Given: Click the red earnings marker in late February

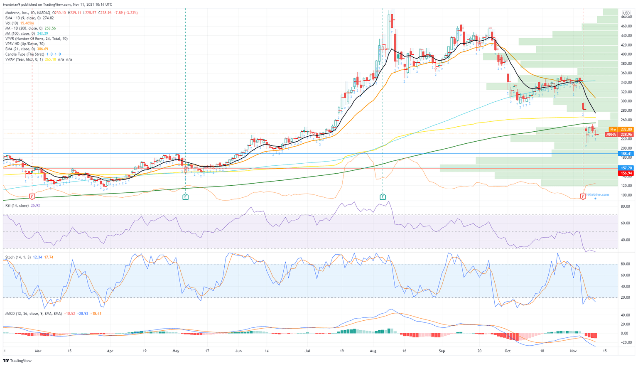Looking at the screenshot, I should point(32,196).
